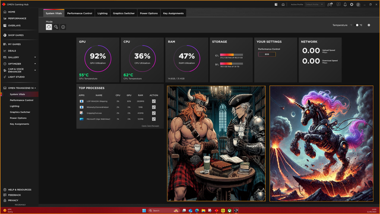380x214 pixels.
Task: Click the viking and pirate artwork image
Action: (x=216, y=143)
